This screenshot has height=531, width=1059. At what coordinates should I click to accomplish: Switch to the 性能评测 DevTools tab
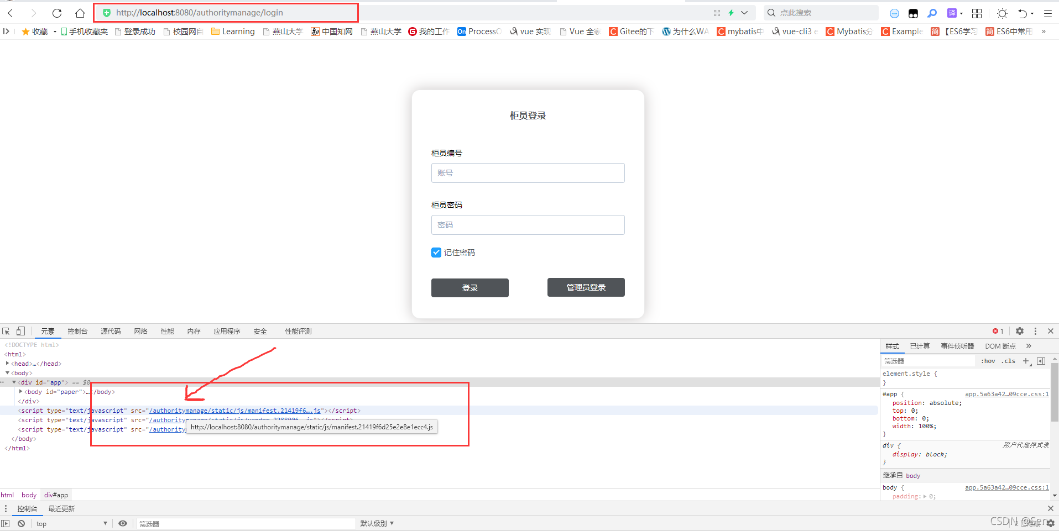coord(298,332)
